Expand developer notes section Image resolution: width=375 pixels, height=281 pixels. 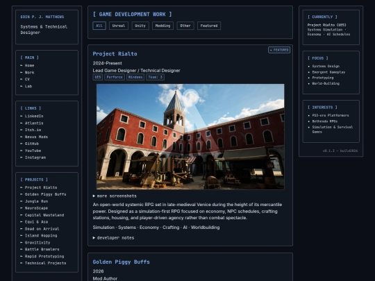tap(113, 238)
